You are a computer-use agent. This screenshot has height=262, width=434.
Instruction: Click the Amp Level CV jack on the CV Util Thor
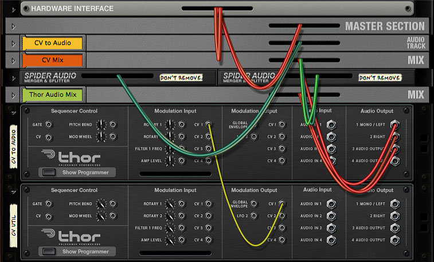tap(182, 240)
